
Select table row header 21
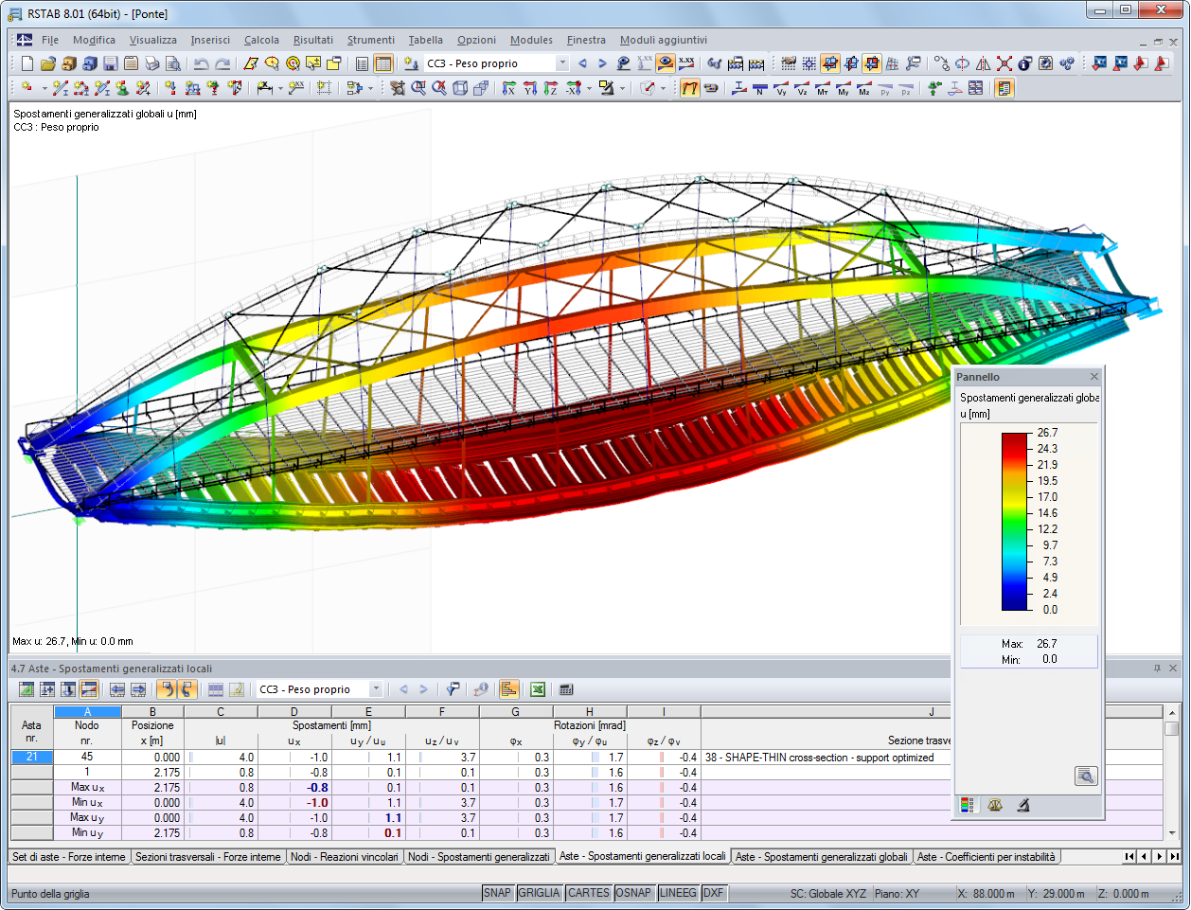[32, 758]
